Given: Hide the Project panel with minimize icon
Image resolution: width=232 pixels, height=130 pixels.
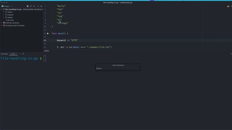Looking at the screenshot, I should [41, 6].
